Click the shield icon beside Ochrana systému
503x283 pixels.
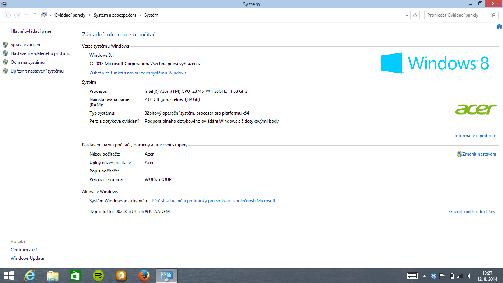coord(5,62)
